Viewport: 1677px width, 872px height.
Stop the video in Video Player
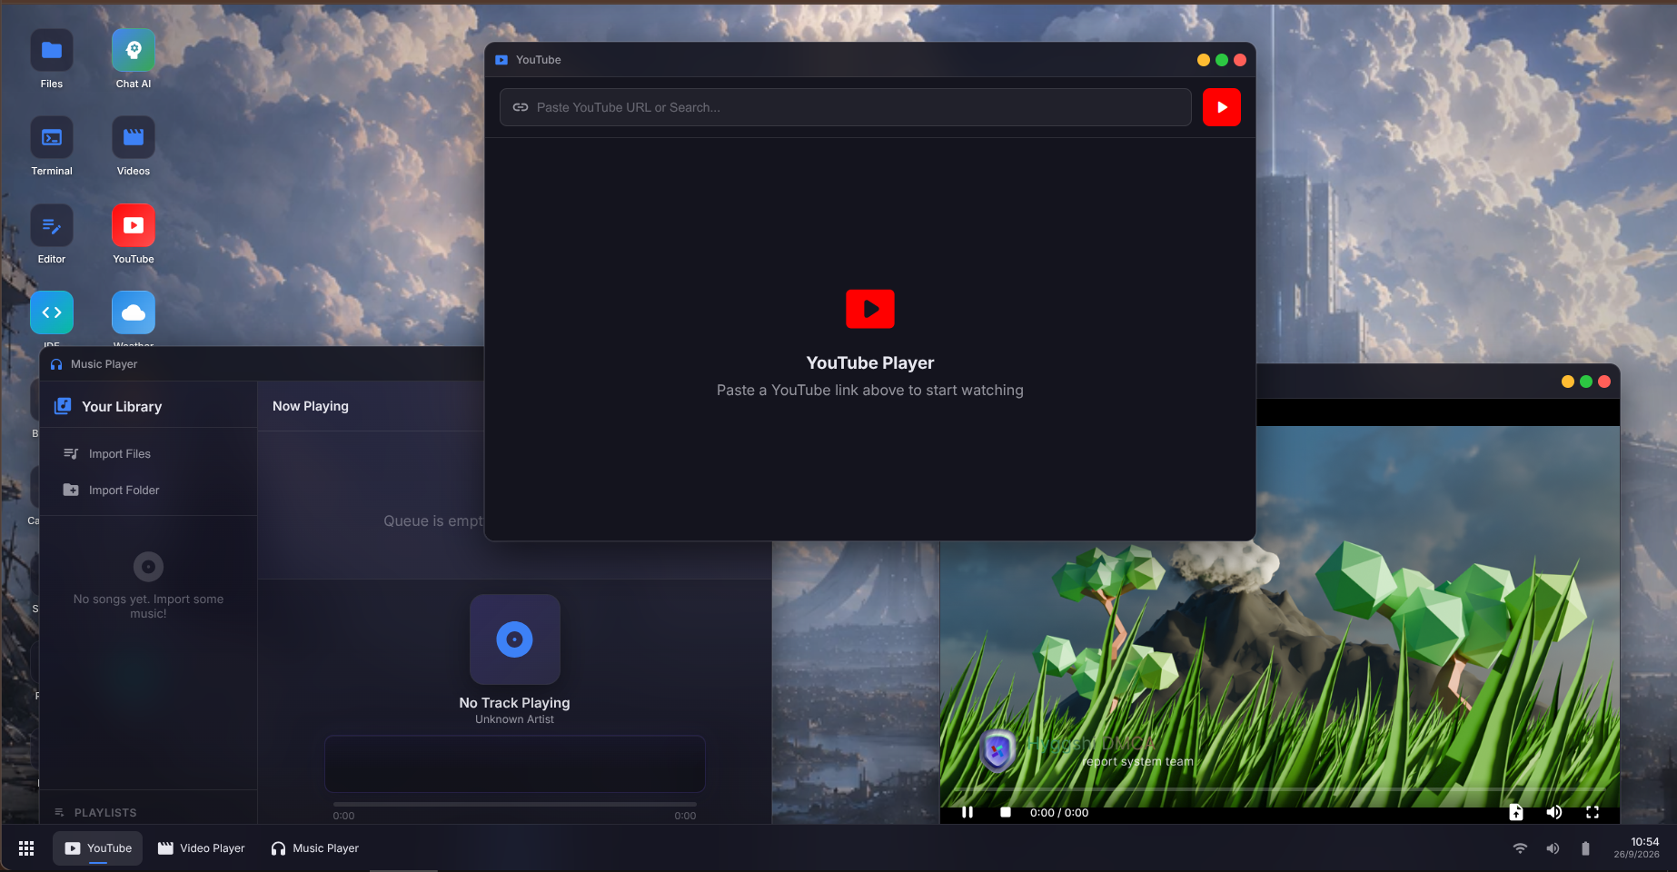click(x=1006, y=812)
